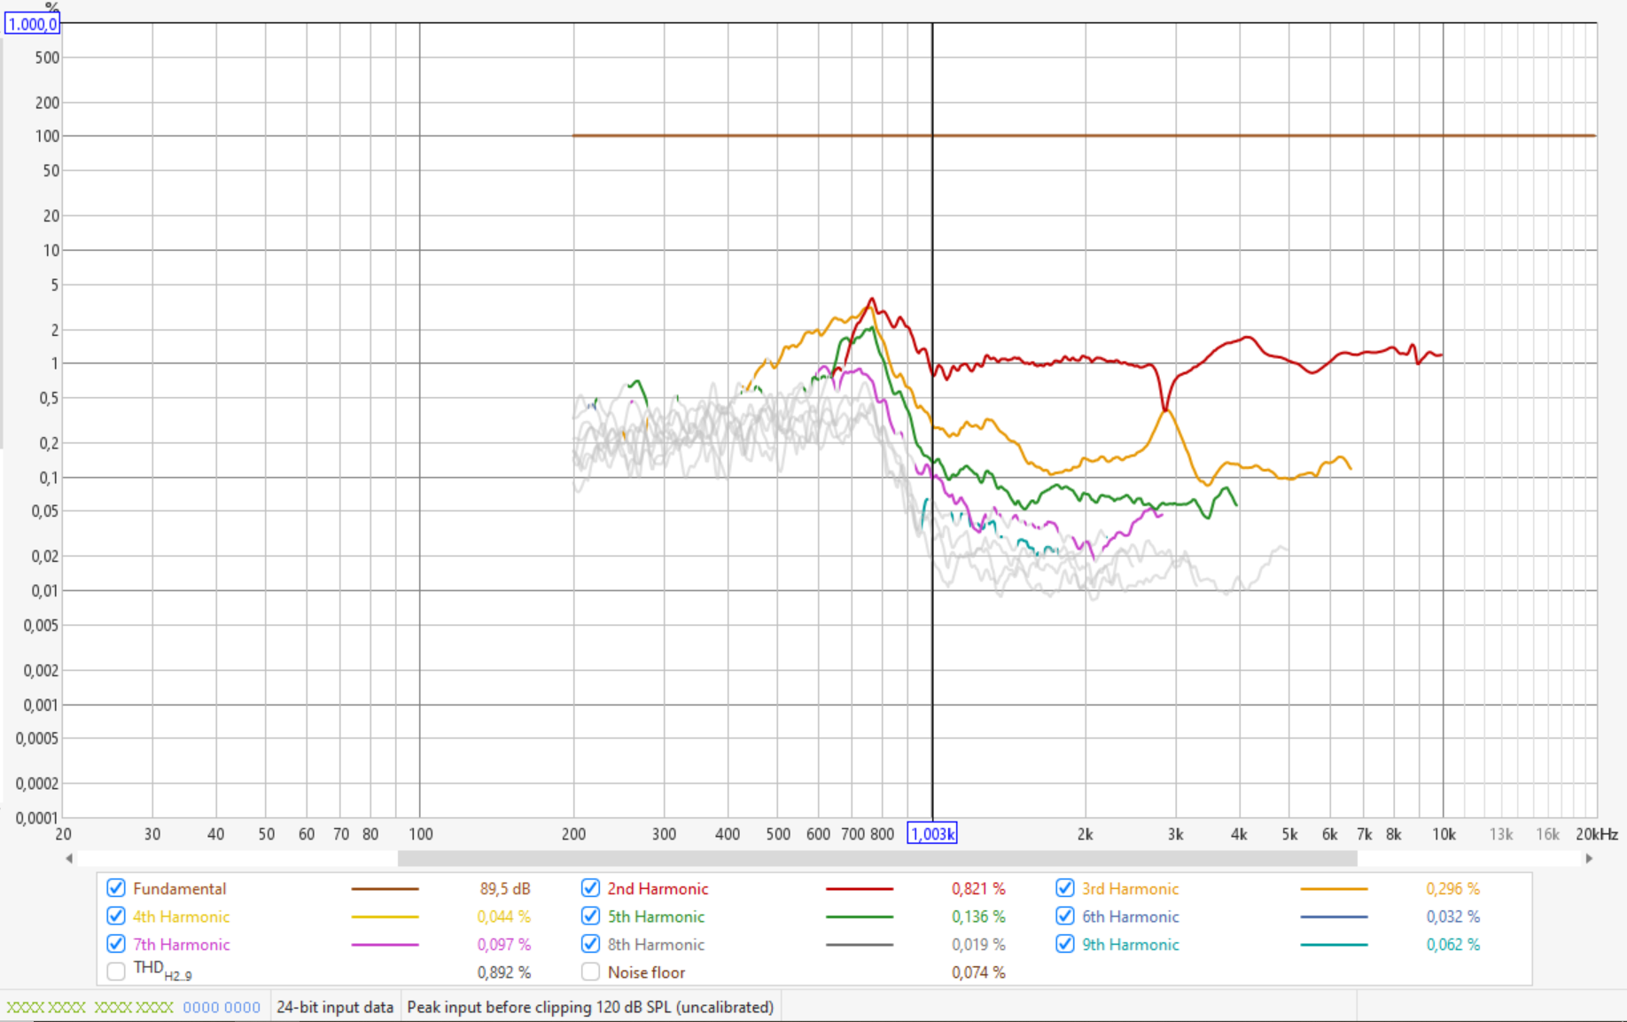Hide the 7th Harmonic trace

coord(116,944)
